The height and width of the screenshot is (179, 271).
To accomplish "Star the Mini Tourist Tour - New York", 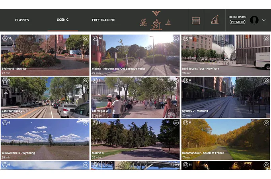I will click(266, 38).
